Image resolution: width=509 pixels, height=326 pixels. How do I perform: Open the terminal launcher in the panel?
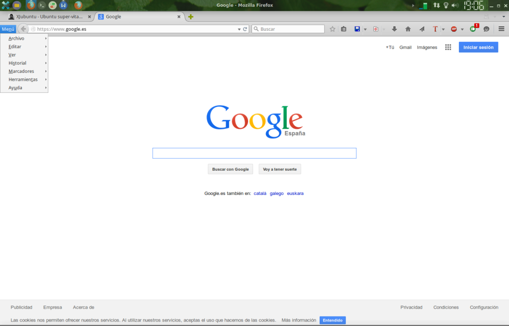(x=42, y=5)
